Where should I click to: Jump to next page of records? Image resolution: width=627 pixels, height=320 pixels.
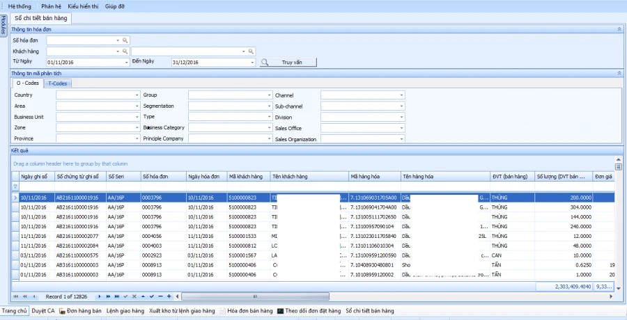(109, 296)
